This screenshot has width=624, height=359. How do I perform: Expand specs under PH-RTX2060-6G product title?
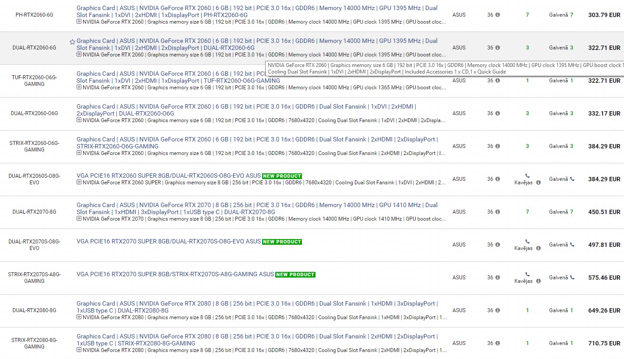coord(79,21)
